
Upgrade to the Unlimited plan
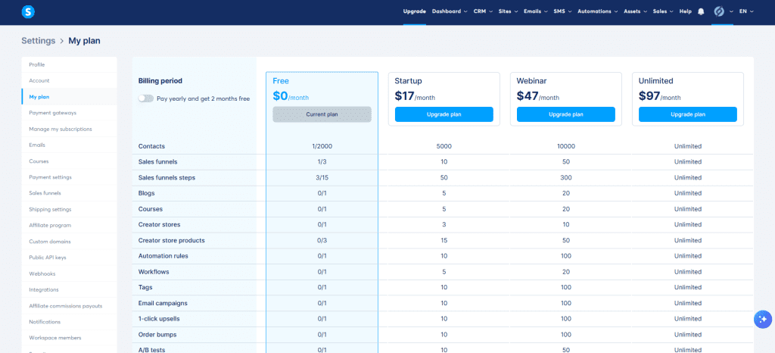tap(687, 114)
